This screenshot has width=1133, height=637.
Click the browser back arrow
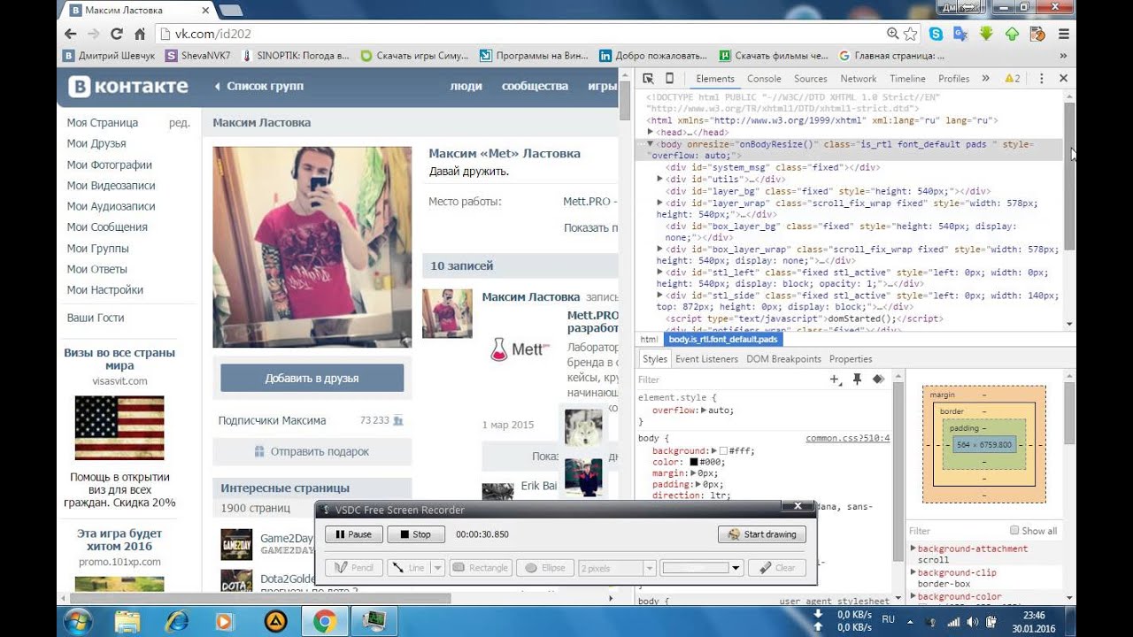pos(71,34)
